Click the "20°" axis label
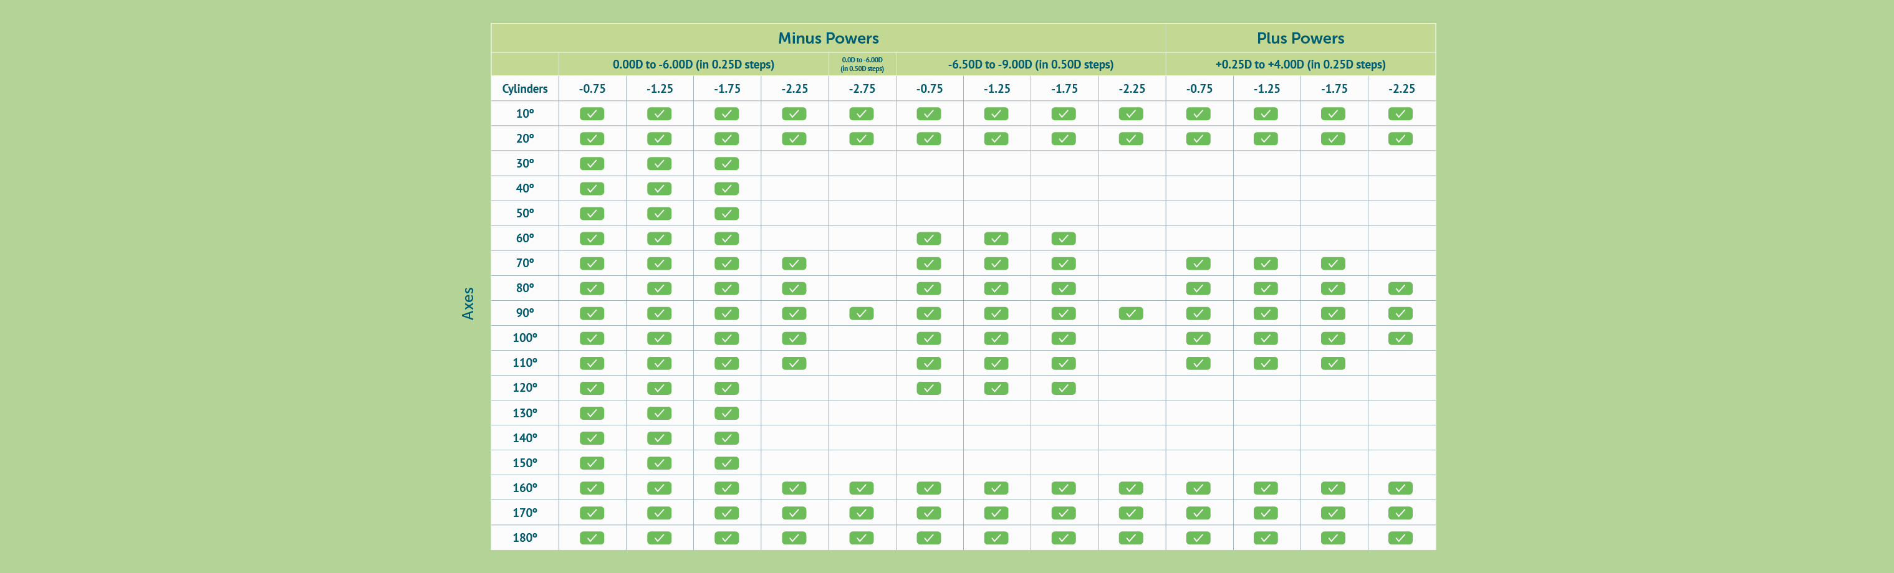Screen dimensions: 1894x573 tap(524, 139)
